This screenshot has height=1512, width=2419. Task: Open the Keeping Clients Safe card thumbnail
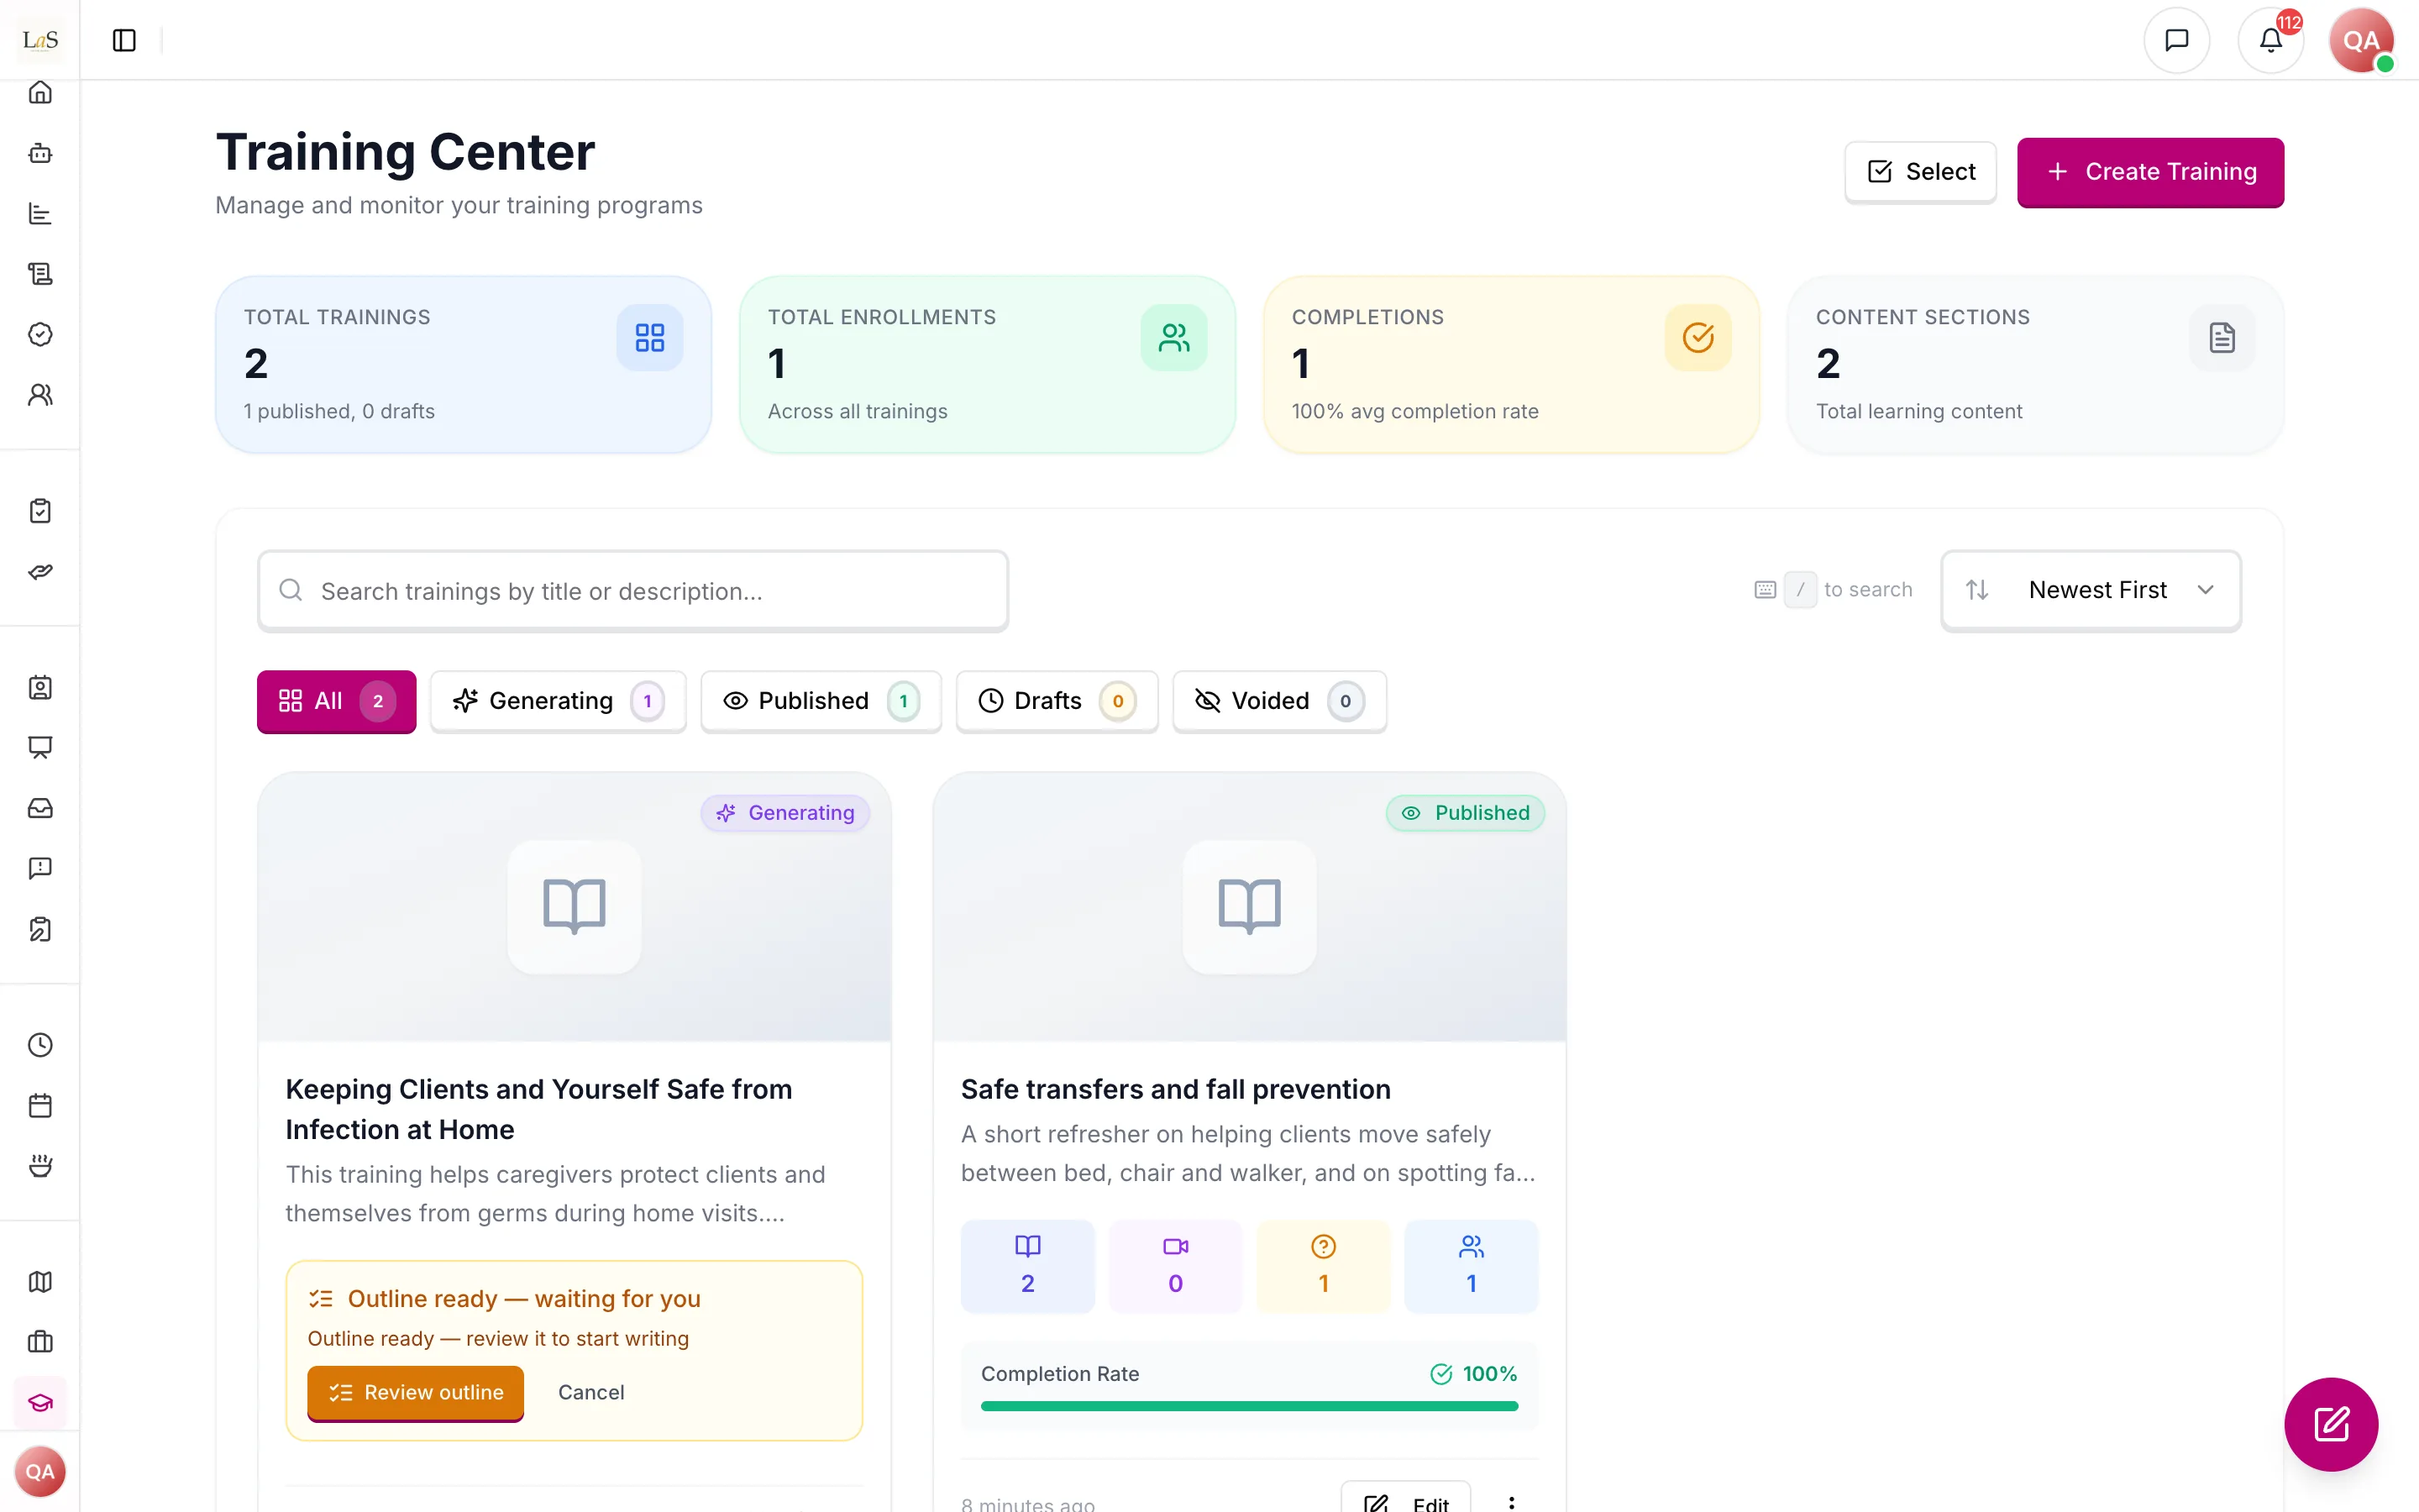(x=574, y=906)
